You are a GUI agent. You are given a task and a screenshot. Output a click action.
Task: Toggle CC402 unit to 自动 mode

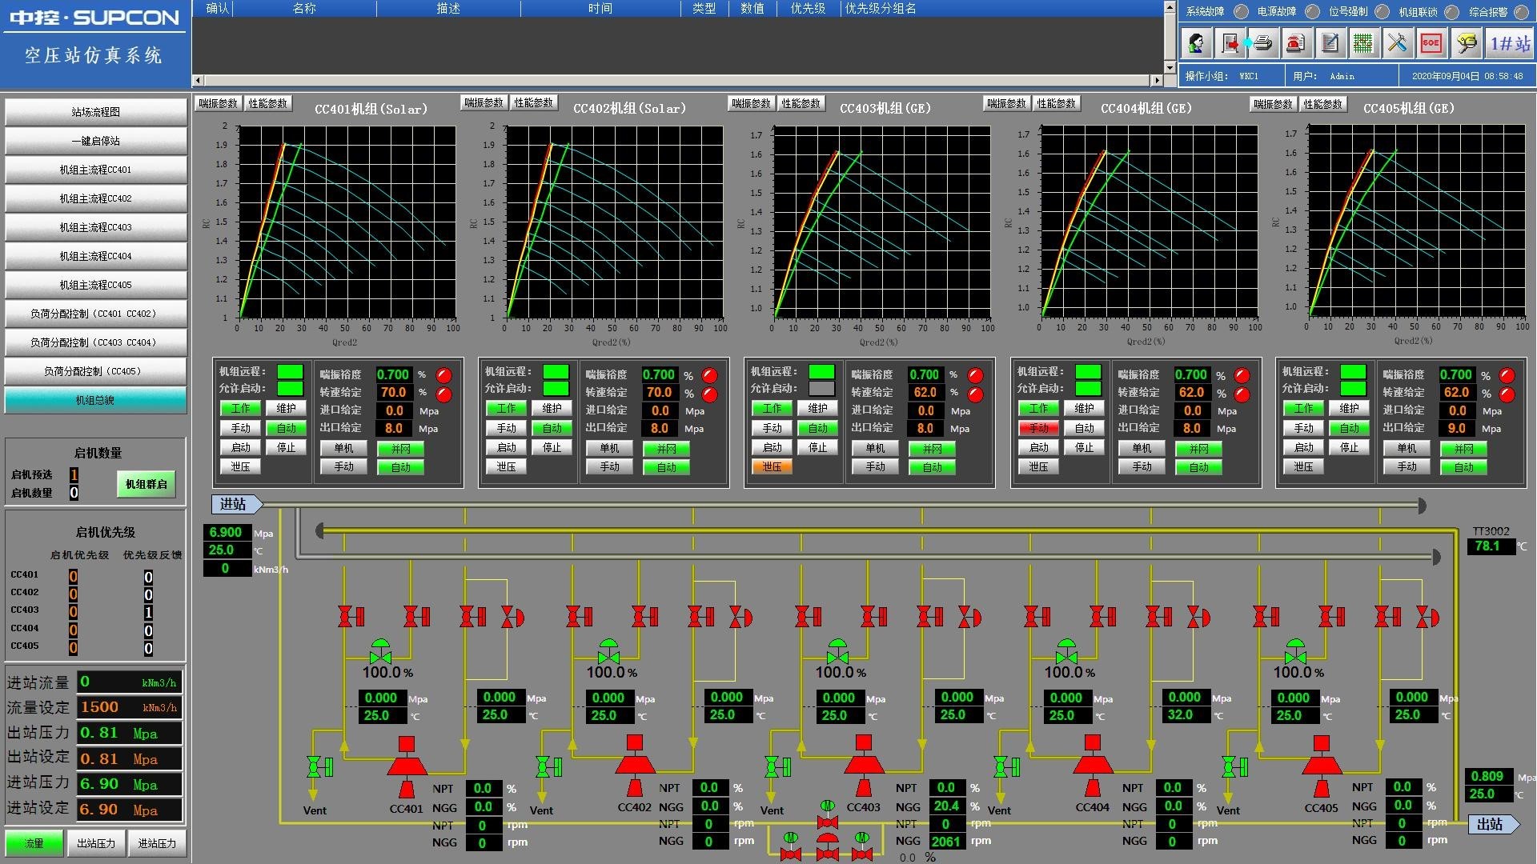point(552,428)
